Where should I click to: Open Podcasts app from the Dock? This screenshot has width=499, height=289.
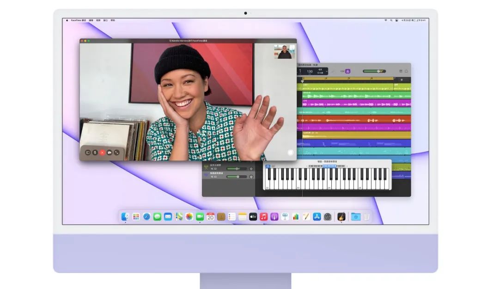[274, 216]
